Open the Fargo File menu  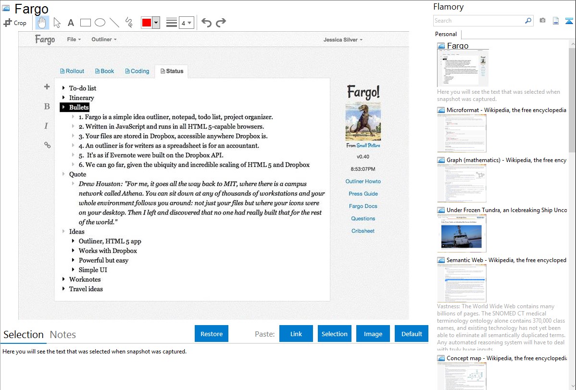[x=74, y=39]
